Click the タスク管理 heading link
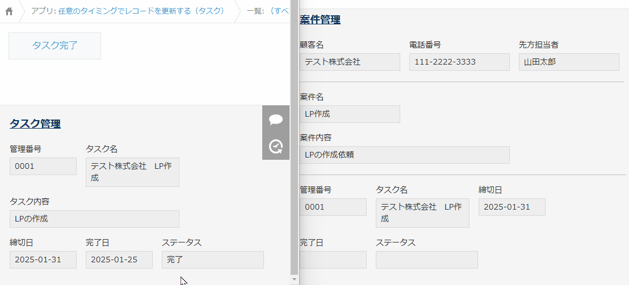The height and width of the screenshot is (285, 629). coord(35,124)
